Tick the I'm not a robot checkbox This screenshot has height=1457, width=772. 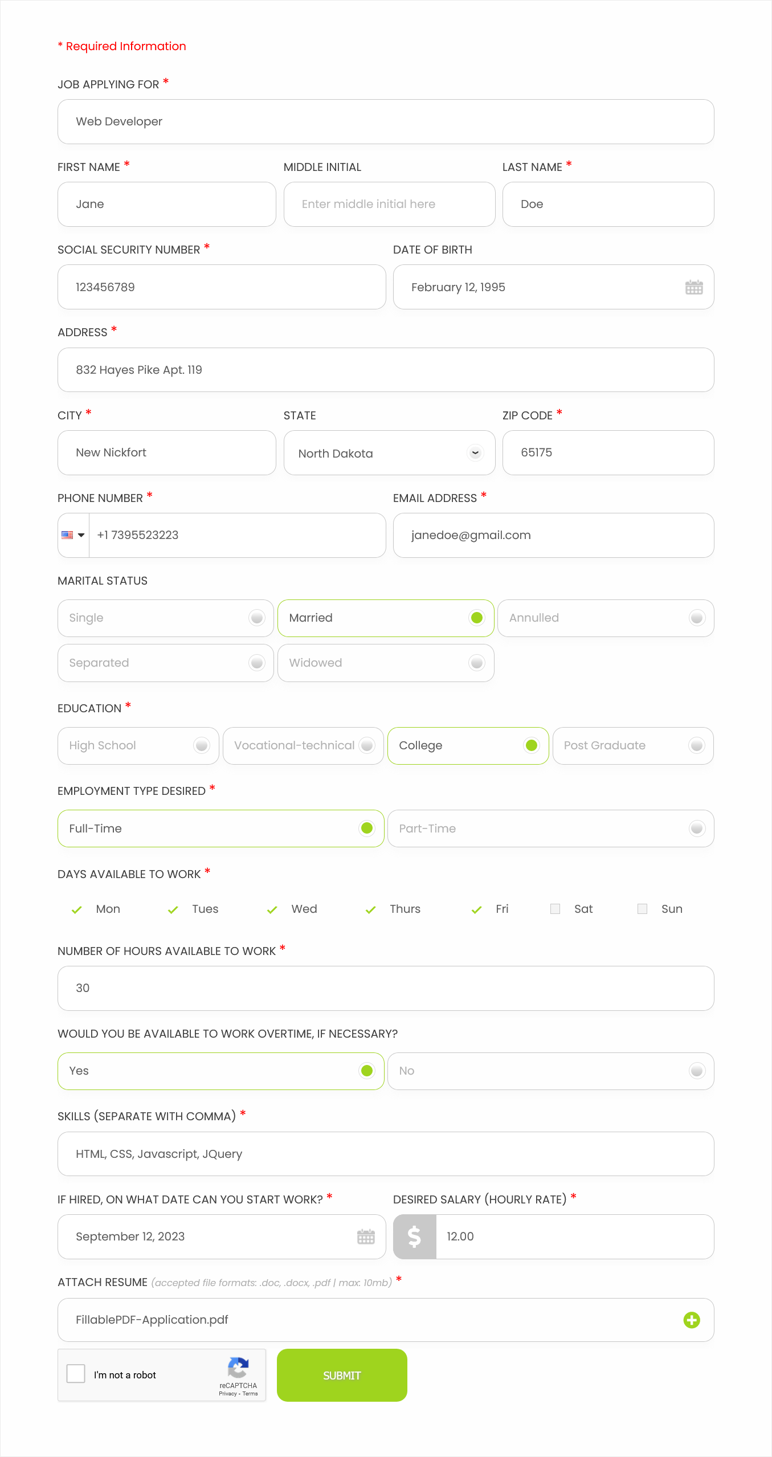click(76, 1373)
